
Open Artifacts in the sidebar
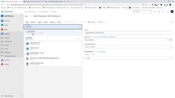tap(7, 64)
